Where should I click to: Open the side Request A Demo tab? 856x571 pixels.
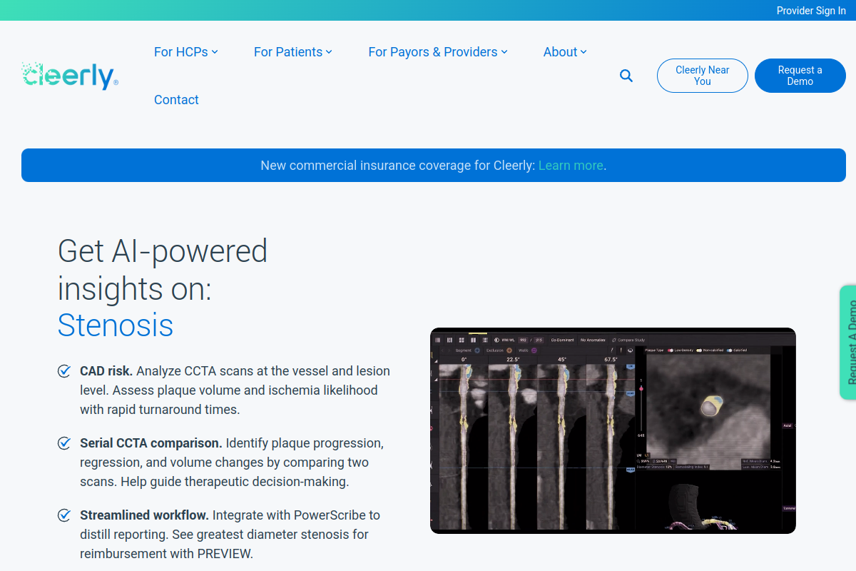(848, 343)
